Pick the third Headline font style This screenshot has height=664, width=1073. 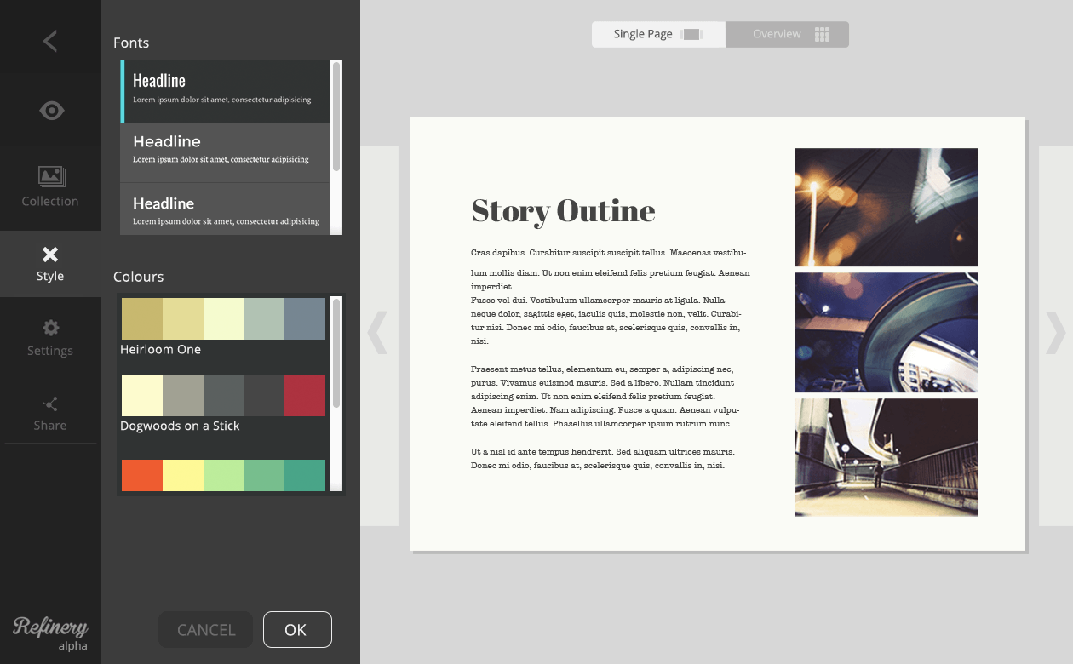pyautogui.click(x=225, y=211)
